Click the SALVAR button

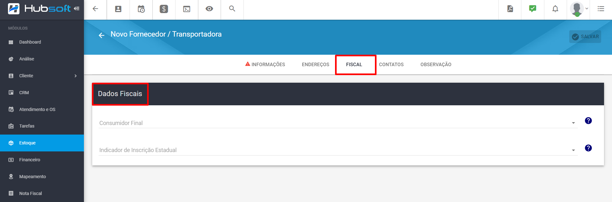[x=585, y=37]
